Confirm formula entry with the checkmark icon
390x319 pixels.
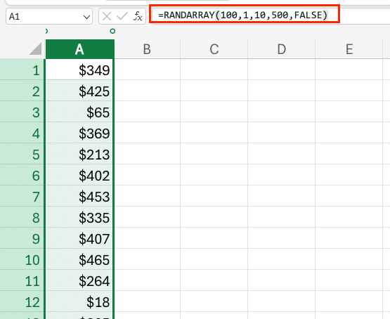(122, 16)
